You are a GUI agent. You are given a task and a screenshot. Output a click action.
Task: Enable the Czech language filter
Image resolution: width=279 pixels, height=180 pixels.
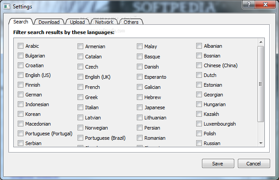click(80, 67)
